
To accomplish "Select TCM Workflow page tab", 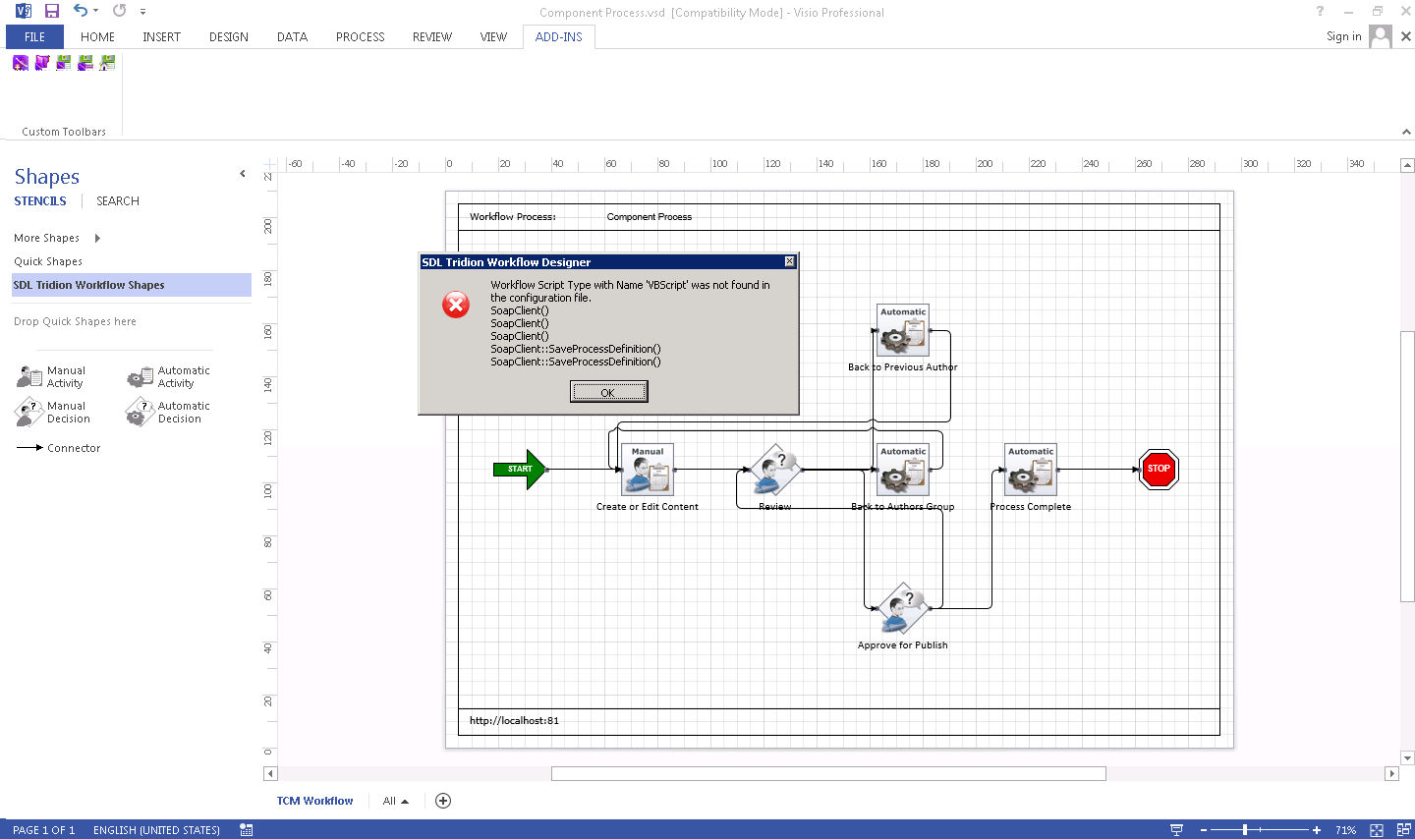I will [x=314, y=801].
